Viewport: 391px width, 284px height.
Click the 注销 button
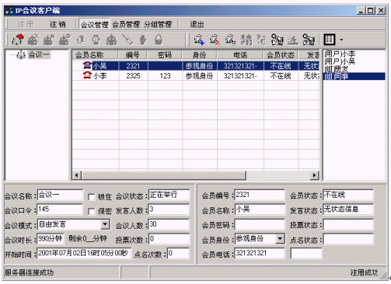[58, 25]
